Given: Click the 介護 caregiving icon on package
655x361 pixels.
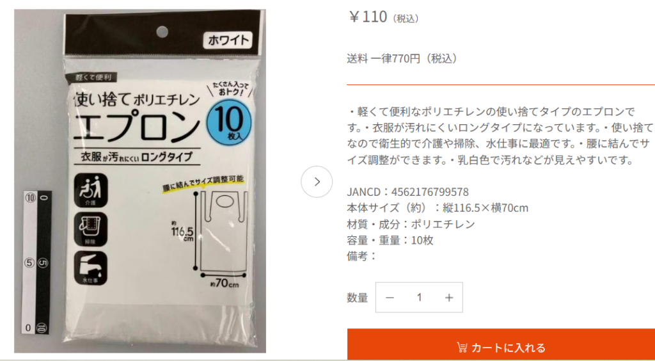Looking at the screenshot, I should [91, 190].
